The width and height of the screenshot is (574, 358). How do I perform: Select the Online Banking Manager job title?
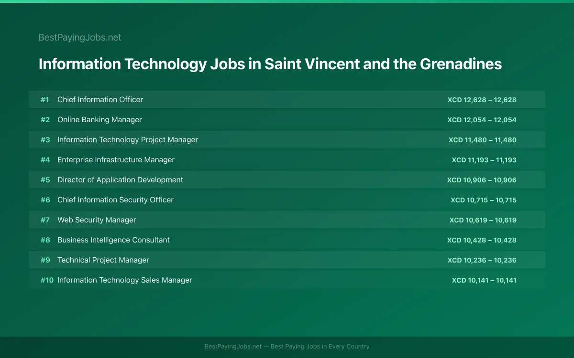99,120
